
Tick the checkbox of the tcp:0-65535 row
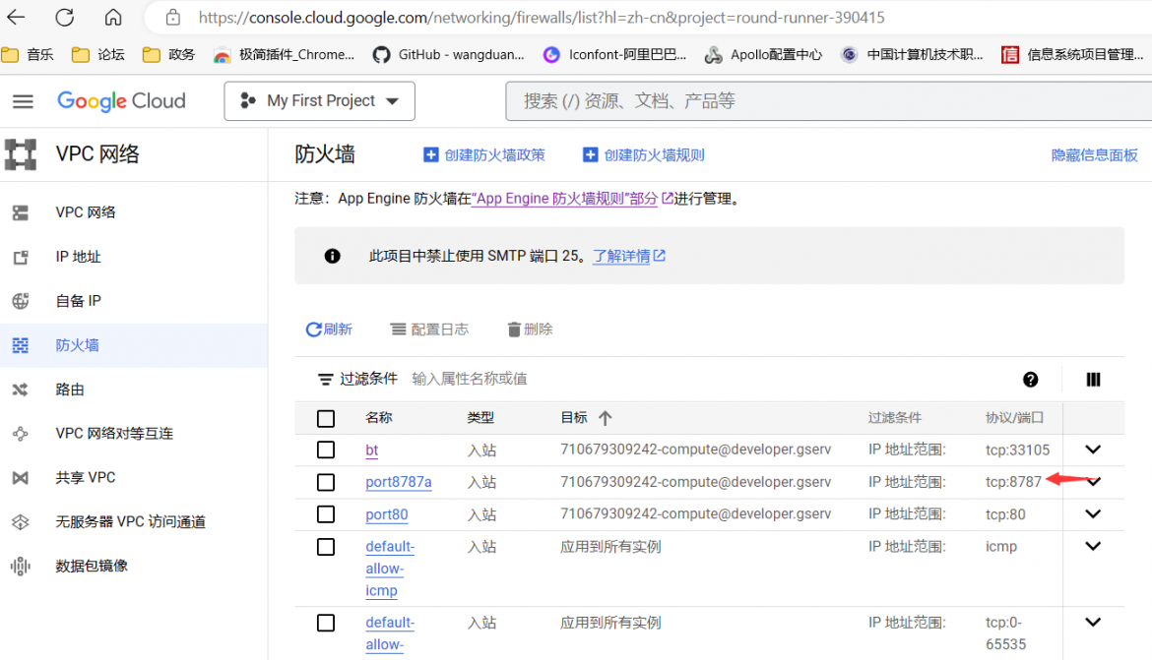[326, 623]
